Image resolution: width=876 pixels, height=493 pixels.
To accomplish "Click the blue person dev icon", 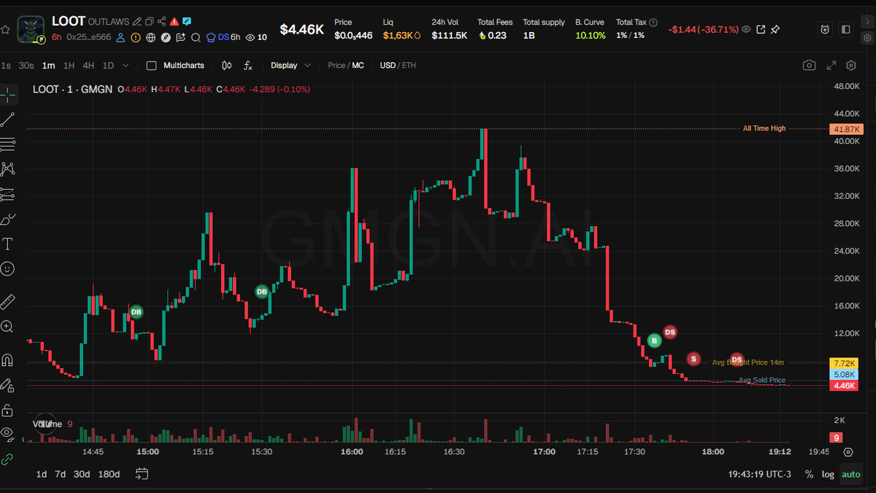I will tap(122, 37).
